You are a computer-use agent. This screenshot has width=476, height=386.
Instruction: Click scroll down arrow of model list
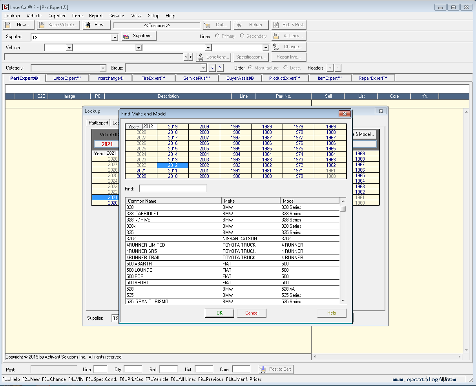(x=343, y=301)
